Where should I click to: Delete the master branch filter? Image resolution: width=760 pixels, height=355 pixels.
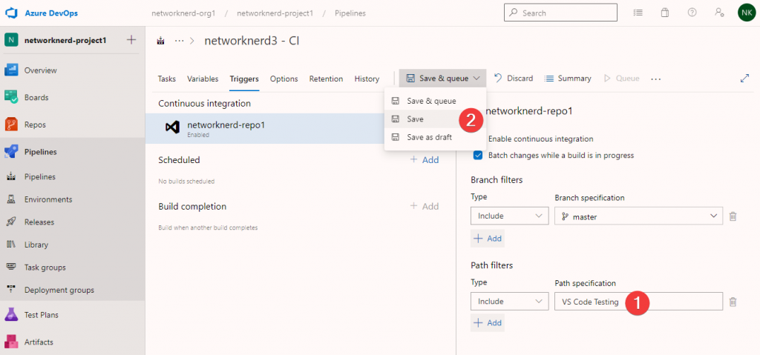pyautogui.click(x=733, y=216)
